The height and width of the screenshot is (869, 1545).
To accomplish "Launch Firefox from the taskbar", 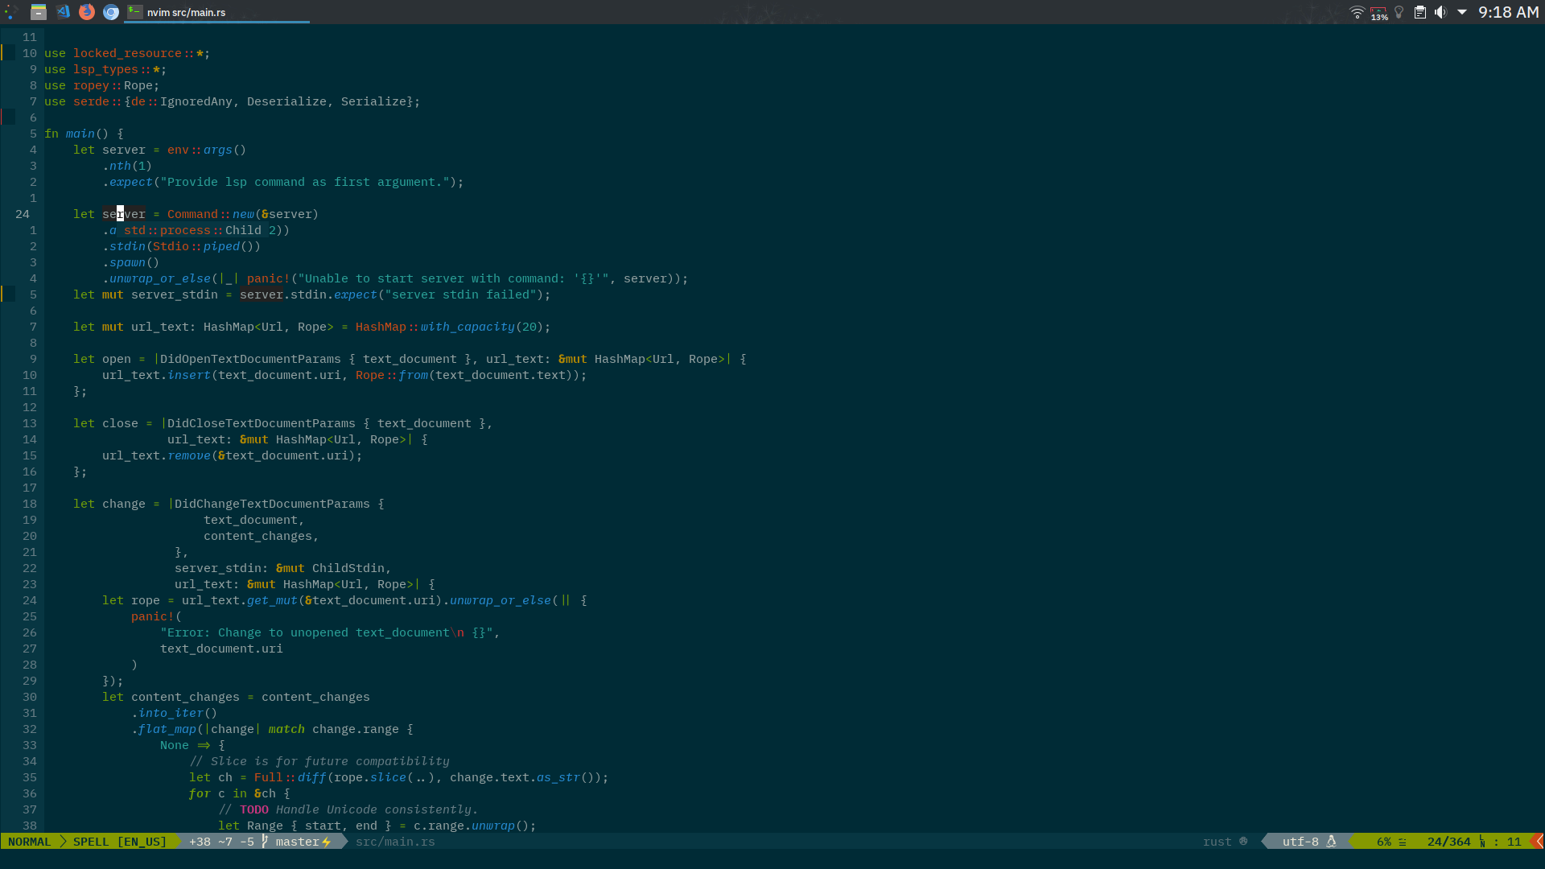I will coord(87,12).
